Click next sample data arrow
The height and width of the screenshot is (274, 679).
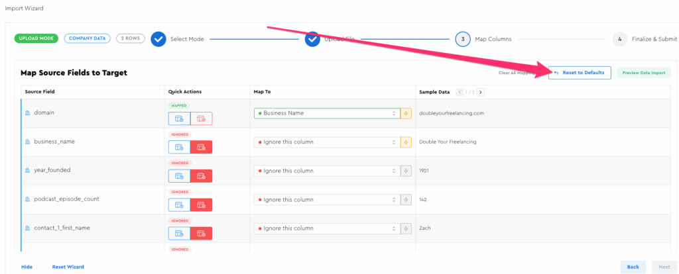coord(481,92)
